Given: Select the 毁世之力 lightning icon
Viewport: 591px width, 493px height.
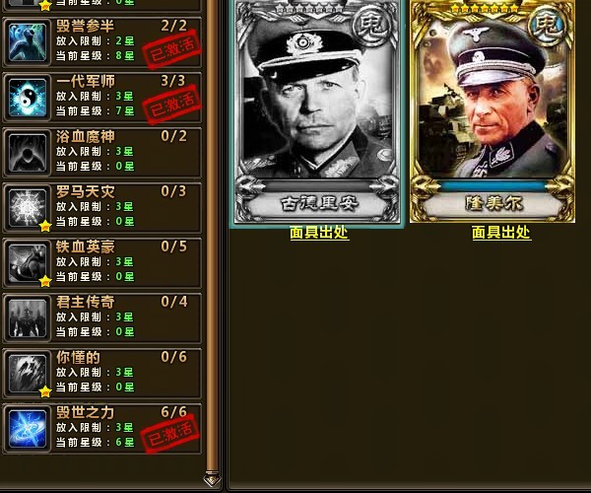Looking at the screenshot, I should pyautogui.click(x=28, y=429).
